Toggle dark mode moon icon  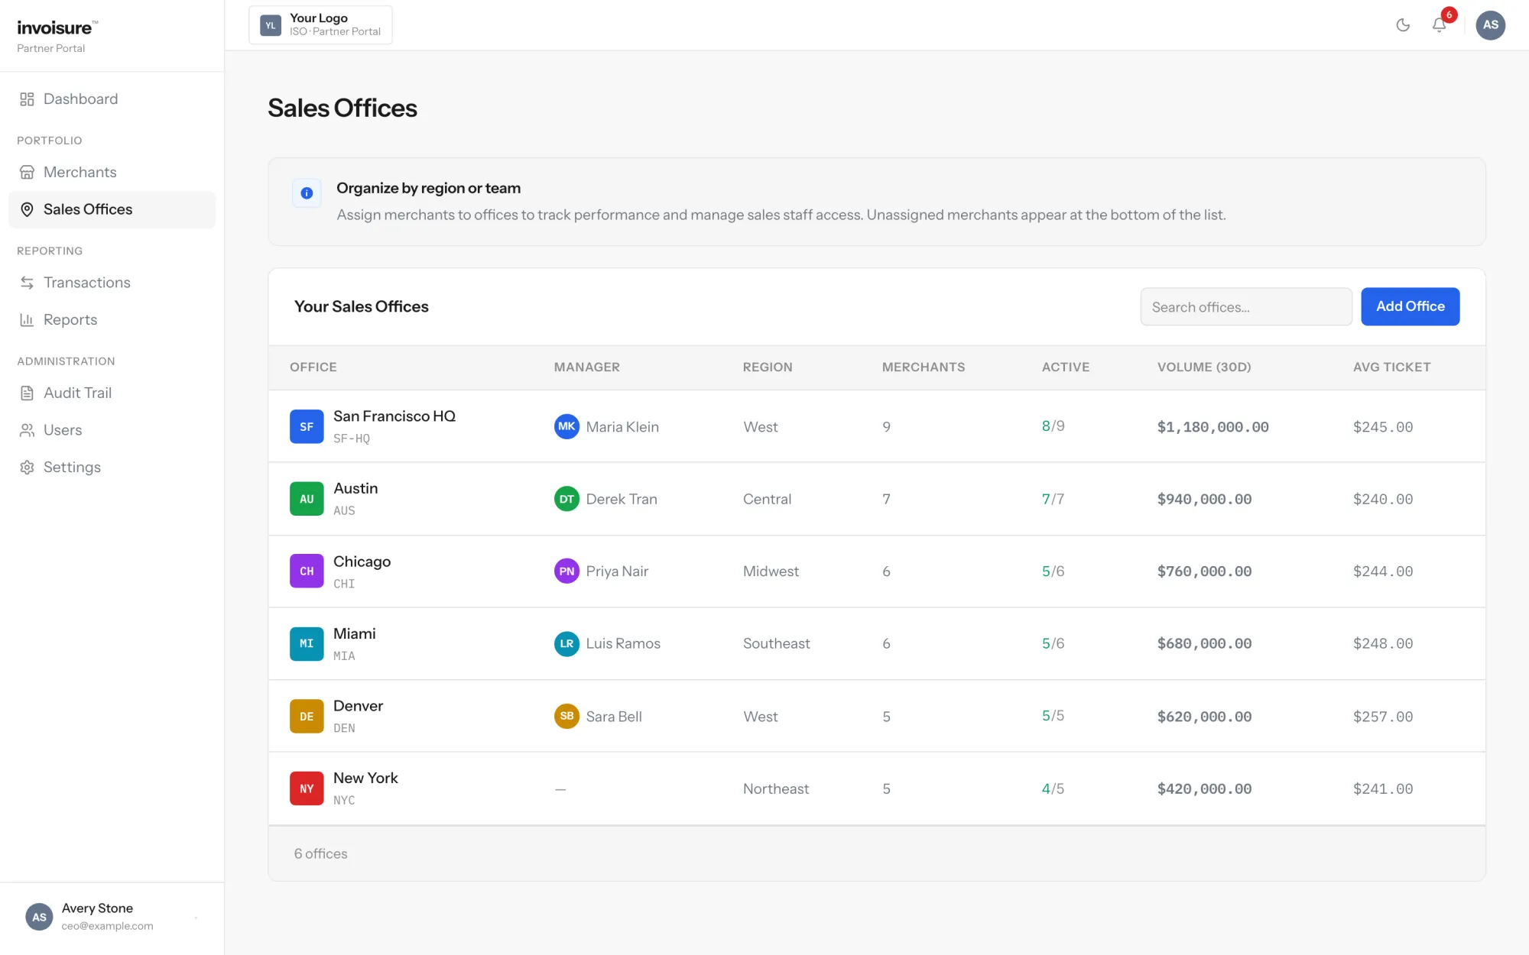click(1403, 25)
